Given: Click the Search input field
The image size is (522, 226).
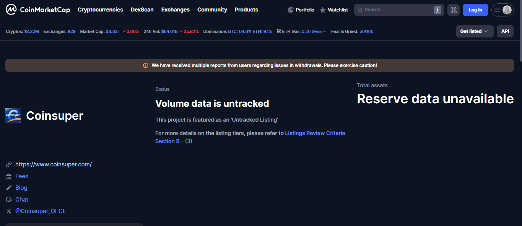Looking at the screenshot, I should point(399,10).
